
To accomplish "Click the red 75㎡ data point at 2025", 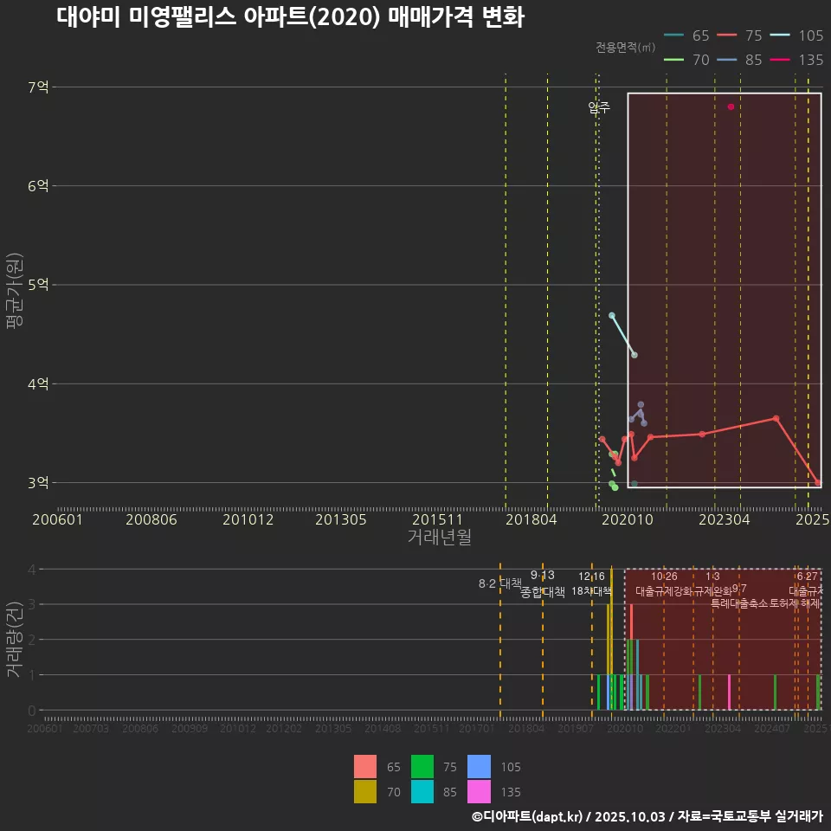I will tap(819, 481).
